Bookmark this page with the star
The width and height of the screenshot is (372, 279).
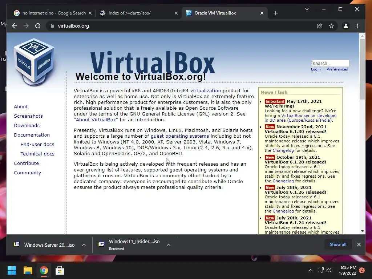(x=331, y=26)
